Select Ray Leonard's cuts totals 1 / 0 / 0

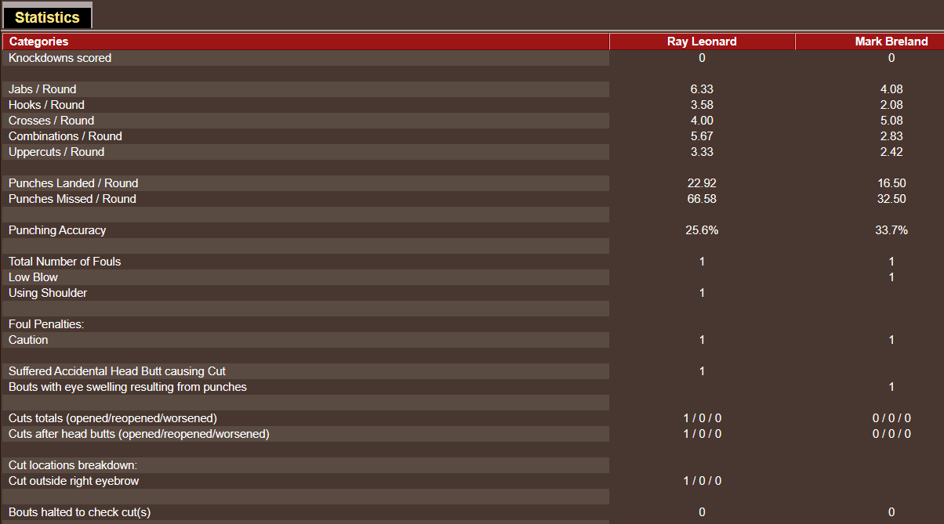coord(702,418)
